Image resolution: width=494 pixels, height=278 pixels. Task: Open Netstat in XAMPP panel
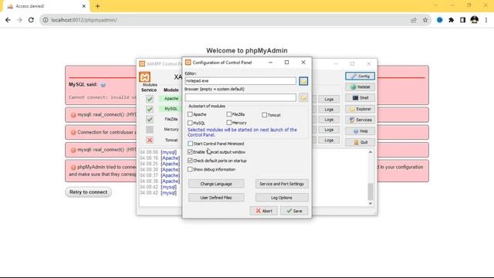click(360, 86)
